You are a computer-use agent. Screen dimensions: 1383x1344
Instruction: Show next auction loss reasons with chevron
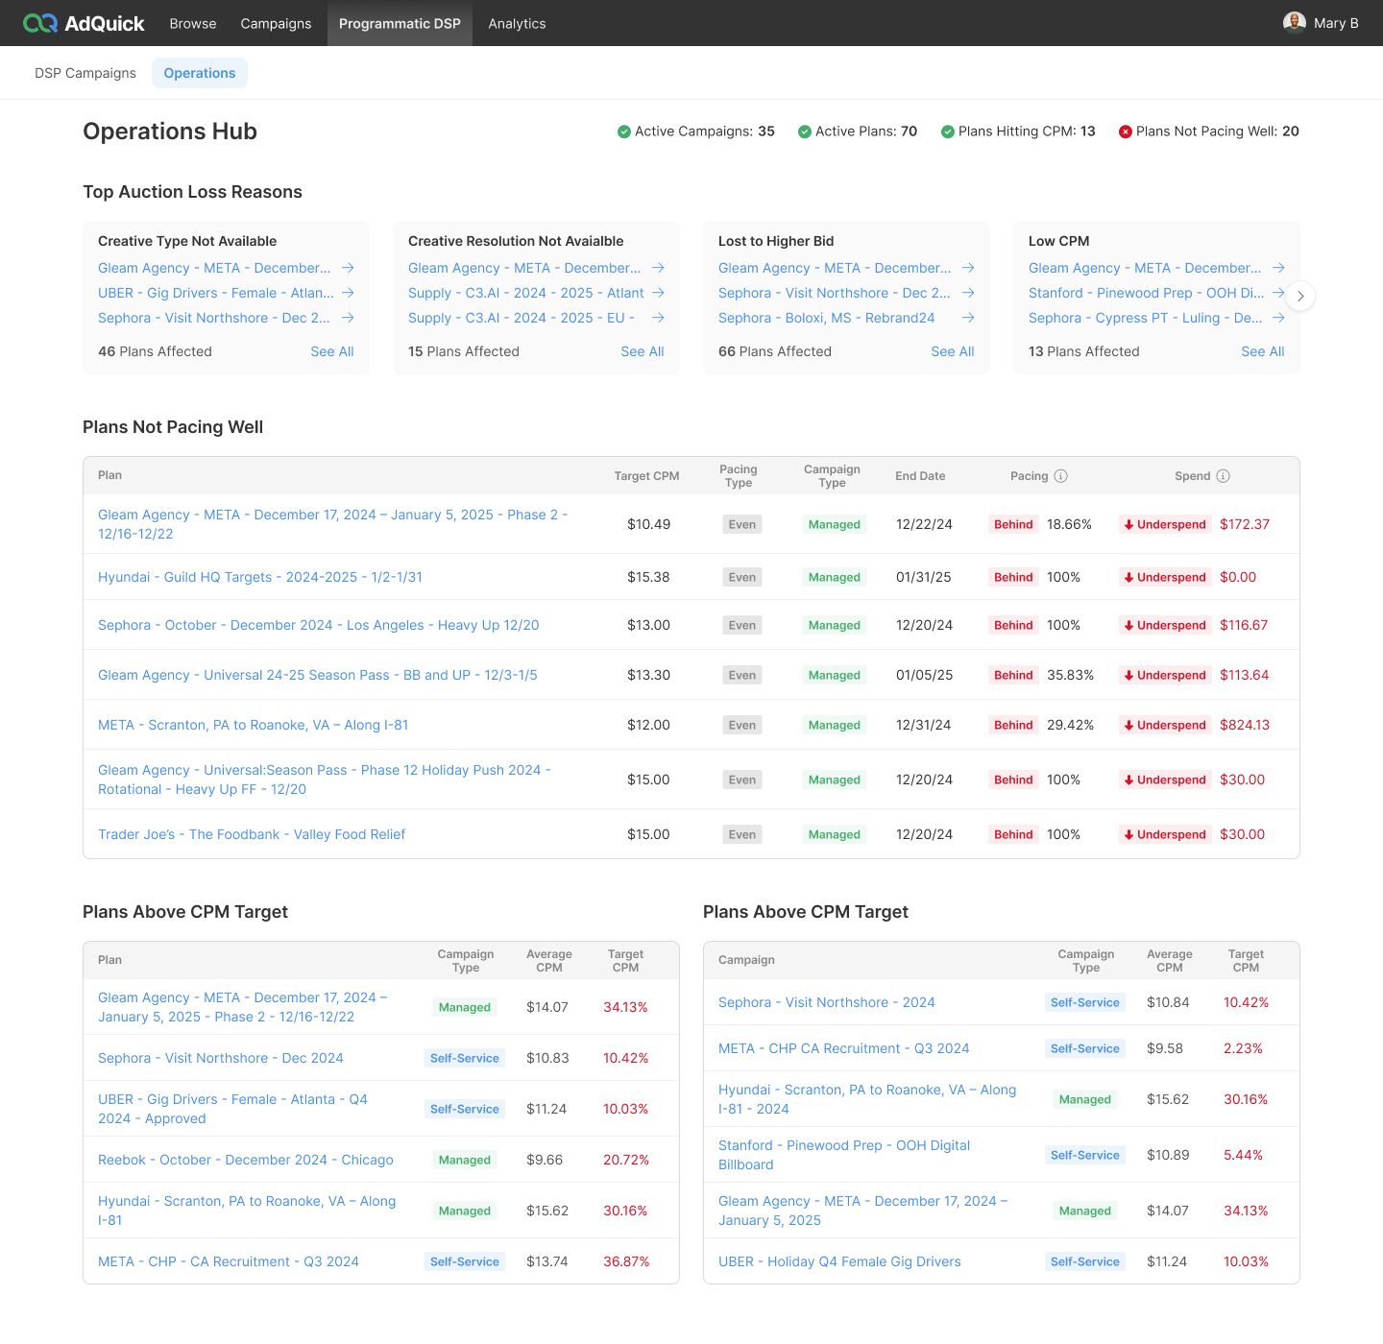coord(1300,296)
